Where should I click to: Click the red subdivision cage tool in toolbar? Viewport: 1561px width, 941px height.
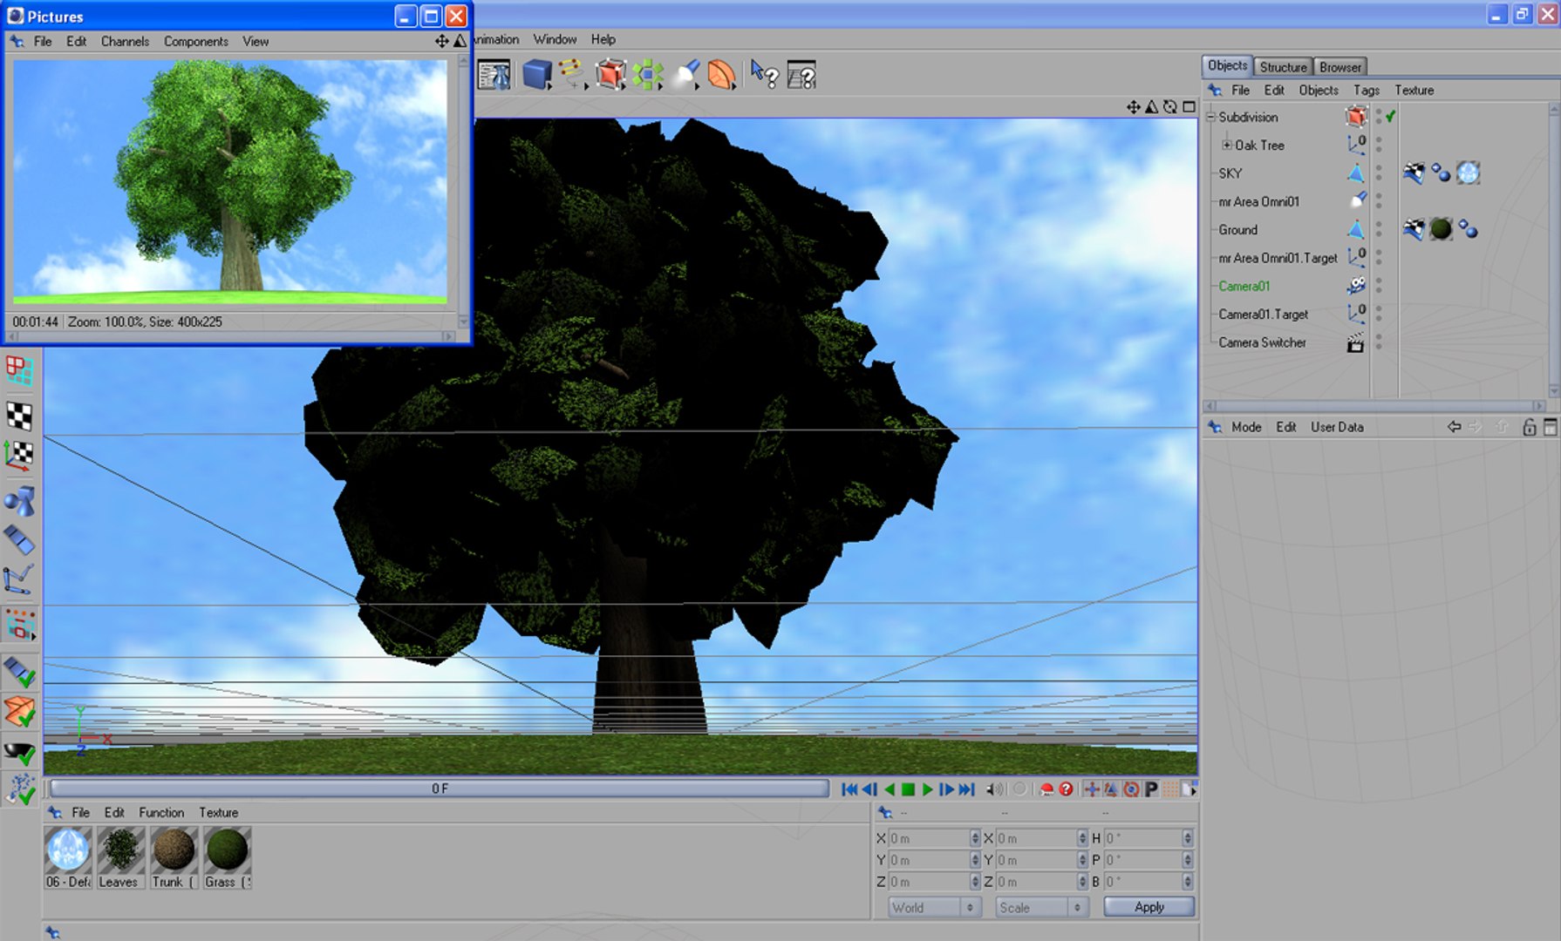[610, 75]
